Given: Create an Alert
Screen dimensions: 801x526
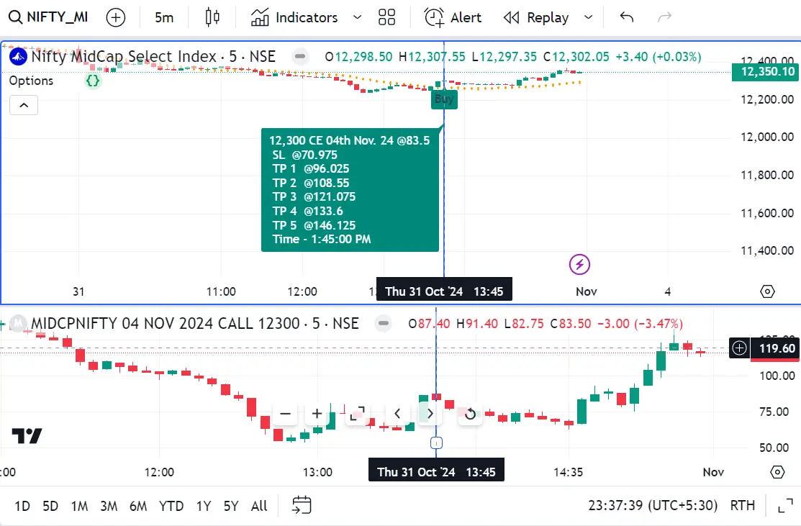Looking at the screenshot, I should point(453,18).
